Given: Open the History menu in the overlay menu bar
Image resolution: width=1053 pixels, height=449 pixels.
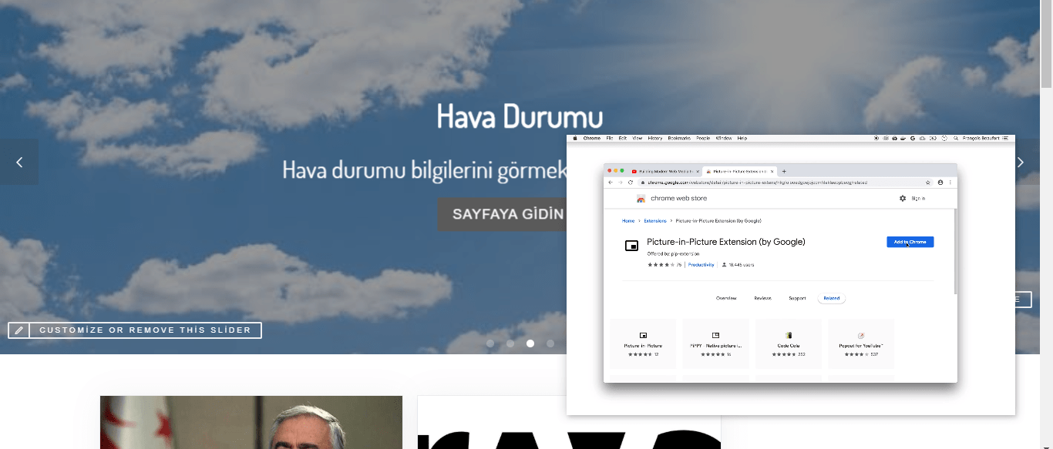Looking at the screenshot, I should pyautogui.click(x=655, y=139).
